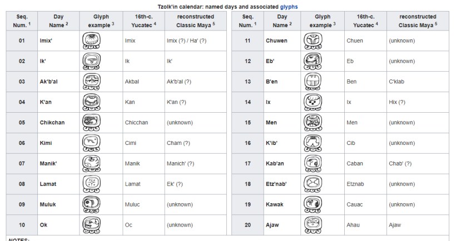
Task: Click the Ix glyph image
Action: pyautogui.click(x=313, y=102)
